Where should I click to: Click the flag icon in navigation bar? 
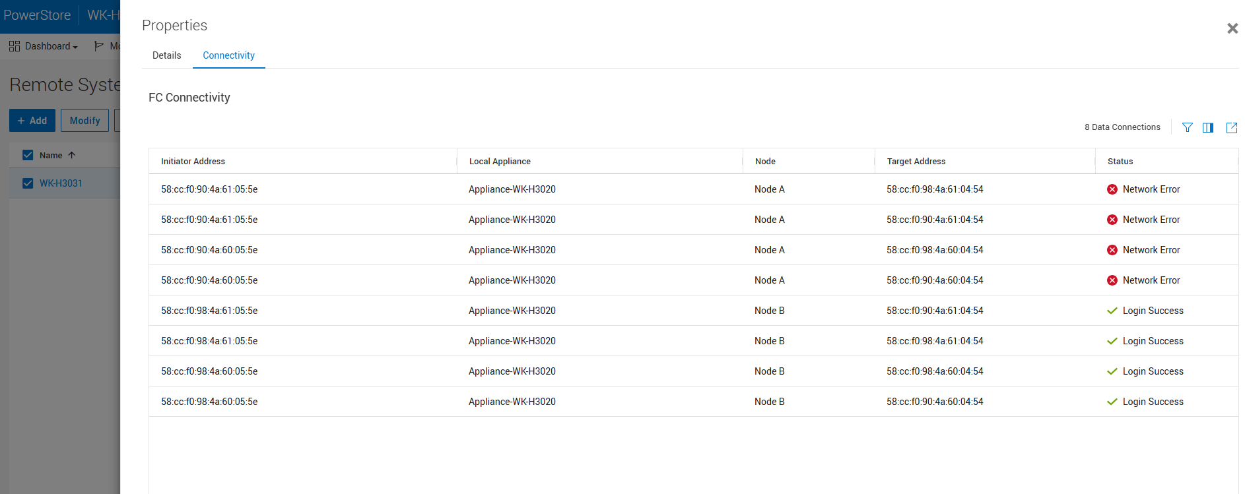99,46
